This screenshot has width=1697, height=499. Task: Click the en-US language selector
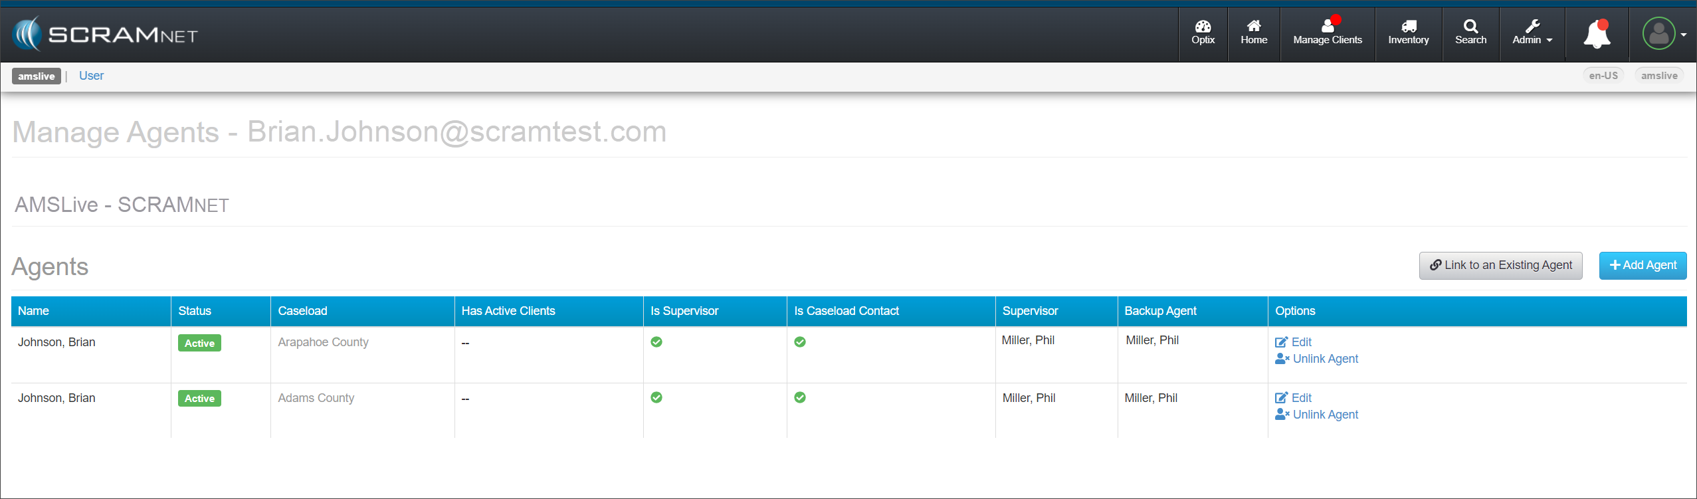[x=1603, y=76]
